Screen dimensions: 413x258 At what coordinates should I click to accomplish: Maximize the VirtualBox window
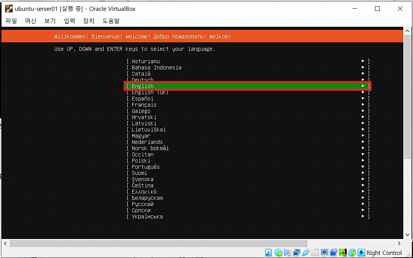tap(377, 9)
